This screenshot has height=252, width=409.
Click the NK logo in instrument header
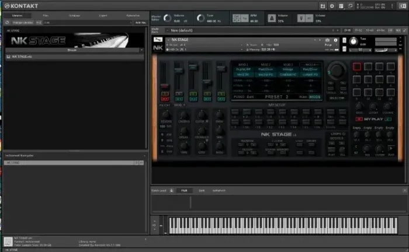[158, 48]
